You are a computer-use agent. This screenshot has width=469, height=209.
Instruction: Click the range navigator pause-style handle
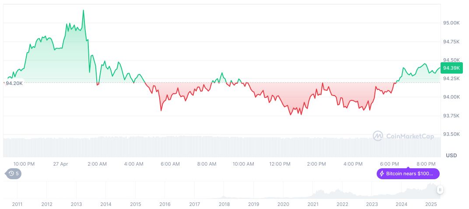pyautogui.click(x=440, y=190)
